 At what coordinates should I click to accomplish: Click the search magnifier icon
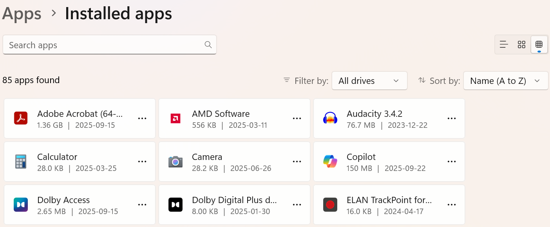click(x=208, y=45)
